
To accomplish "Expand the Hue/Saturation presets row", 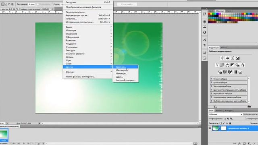I will 229,90.
